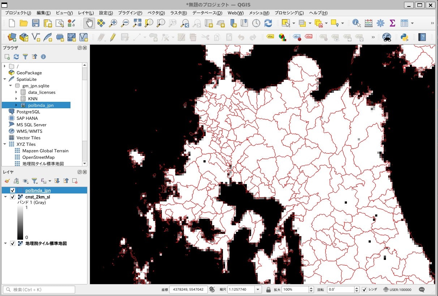The width and height of the screenshot is (438, 296).
Task: Activate the Zoom In tool
Action: (x=113, y=23)
